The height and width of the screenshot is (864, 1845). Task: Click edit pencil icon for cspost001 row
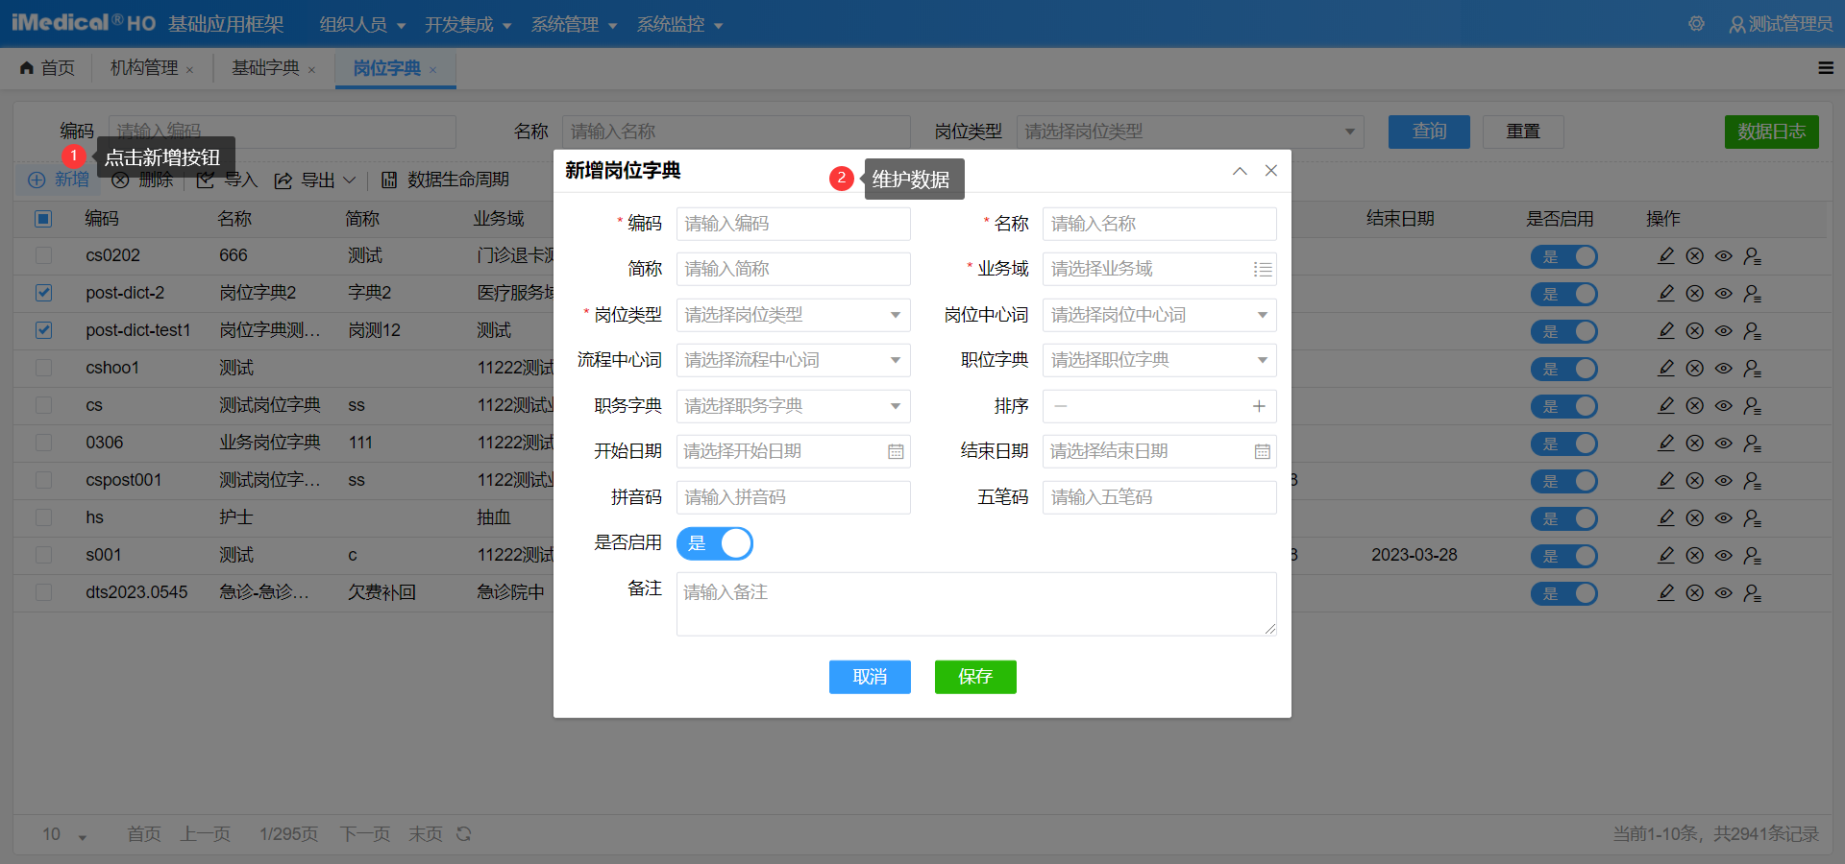tap(1666, 481)
